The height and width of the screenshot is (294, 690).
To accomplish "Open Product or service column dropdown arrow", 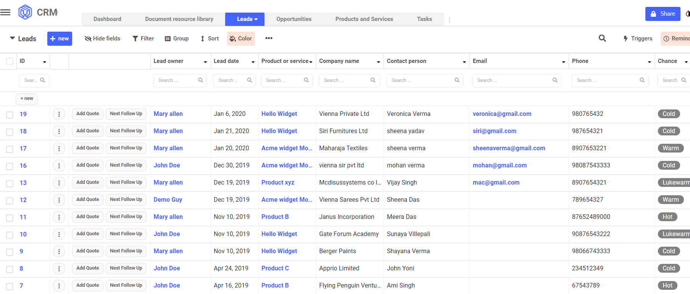I will click(311, 62).
